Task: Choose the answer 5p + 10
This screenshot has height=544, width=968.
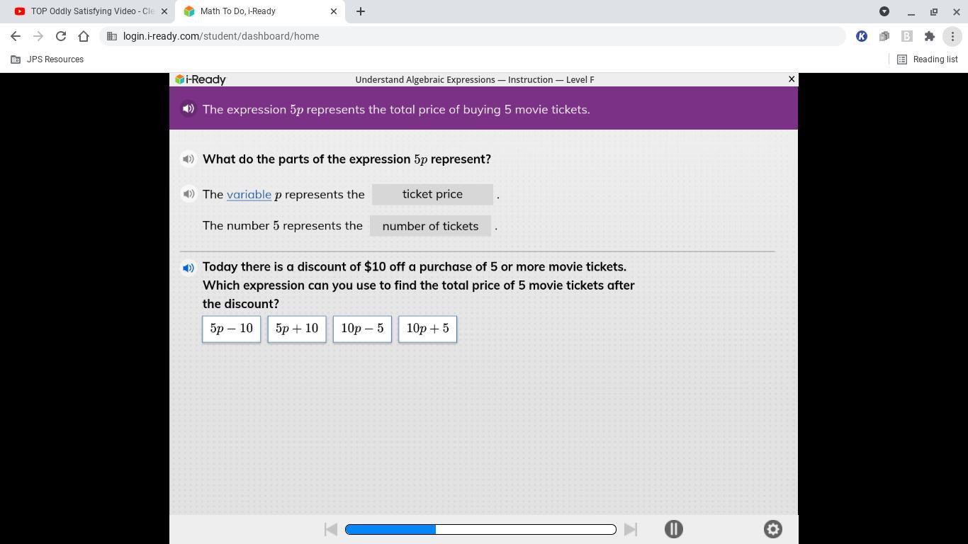Action: [x=297, y=329]
